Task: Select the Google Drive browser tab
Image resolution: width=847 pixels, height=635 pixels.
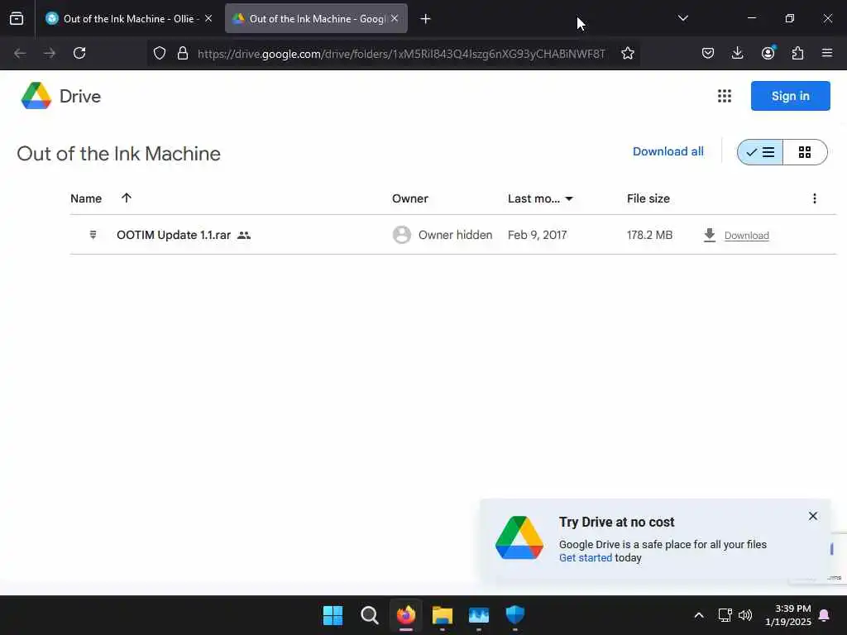Action: [x=316, y=19]
